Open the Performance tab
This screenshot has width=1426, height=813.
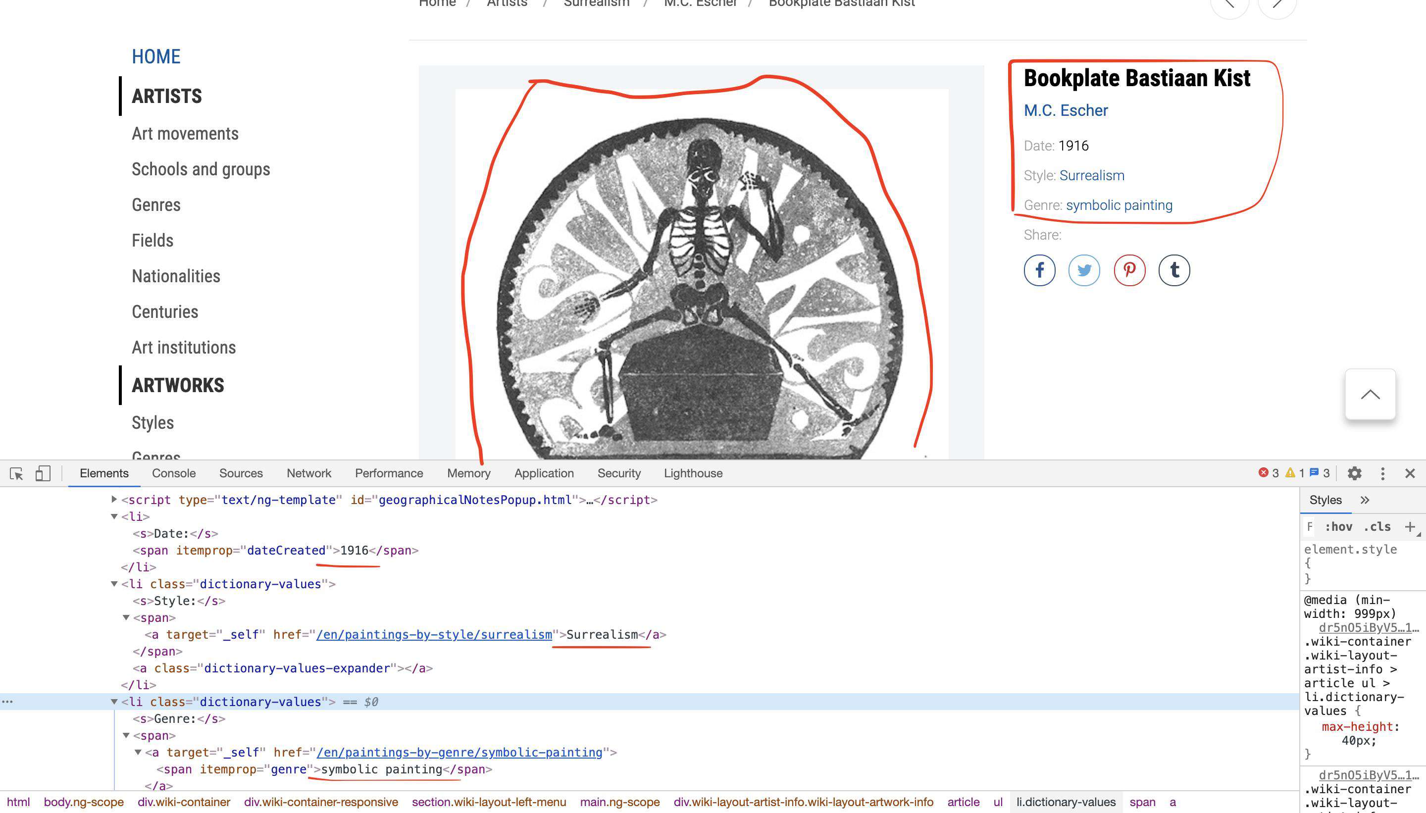pos(389,473)
